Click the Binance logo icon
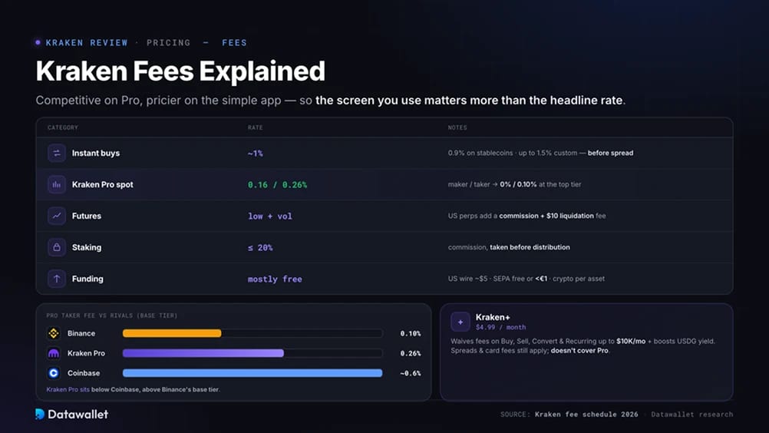This screenshot has width=769, height=433. (54, 333)
